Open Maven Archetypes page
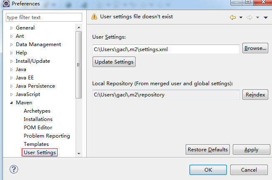272x180 pixels. tap(37, 111)
